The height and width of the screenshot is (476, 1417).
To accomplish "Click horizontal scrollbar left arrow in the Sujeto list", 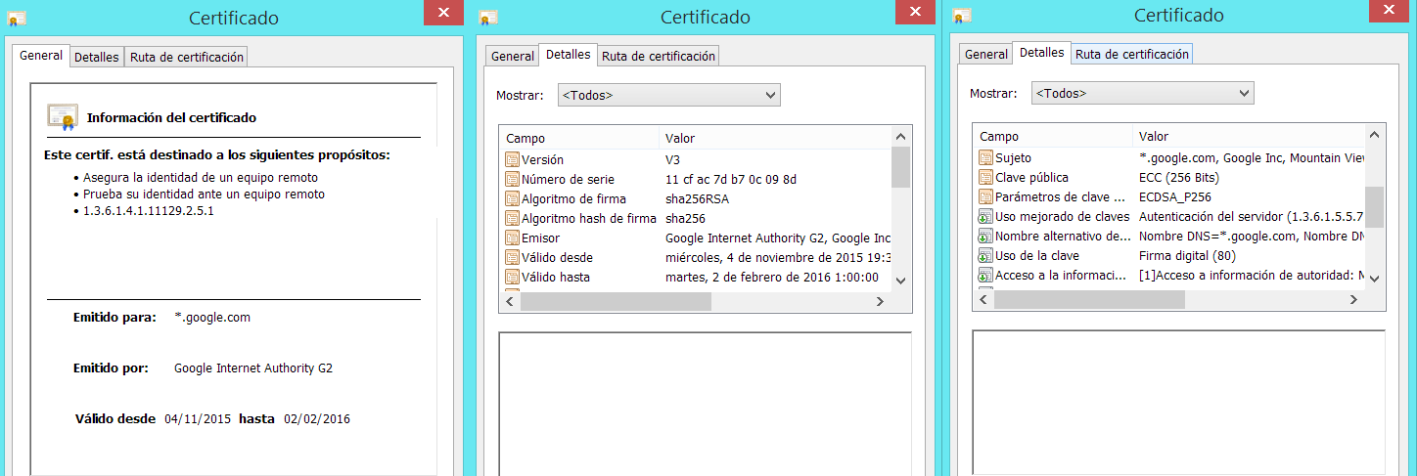I will (983, 299).
